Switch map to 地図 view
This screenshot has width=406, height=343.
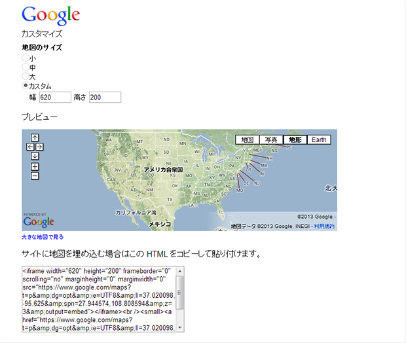[248, 140]
